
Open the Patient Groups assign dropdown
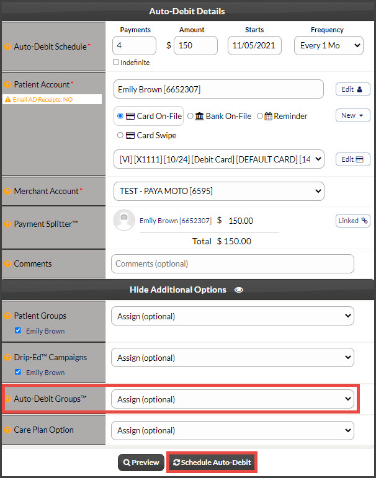(233, 316)
